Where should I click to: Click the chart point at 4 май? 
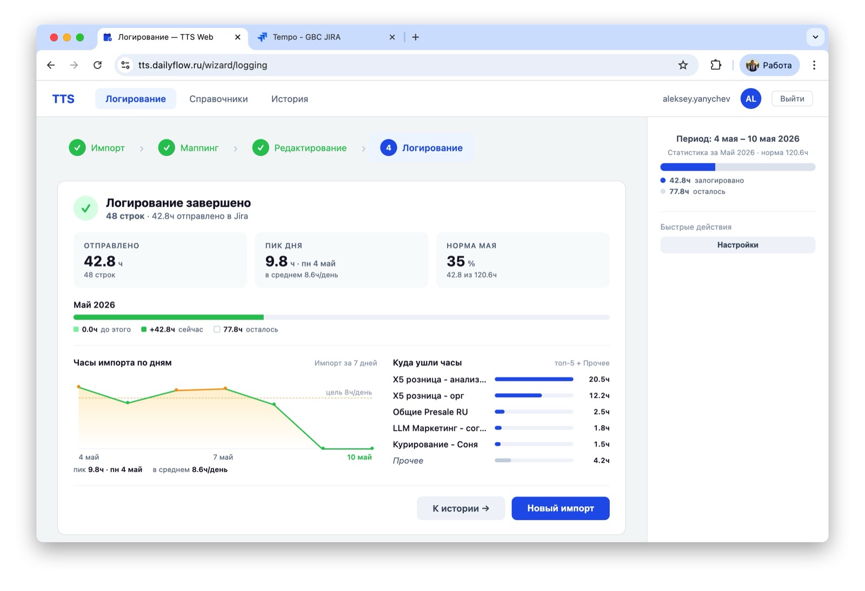click(79, 387)
